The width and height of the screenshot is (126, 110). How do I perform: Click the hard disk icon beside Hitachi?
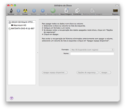coord(9,22)
